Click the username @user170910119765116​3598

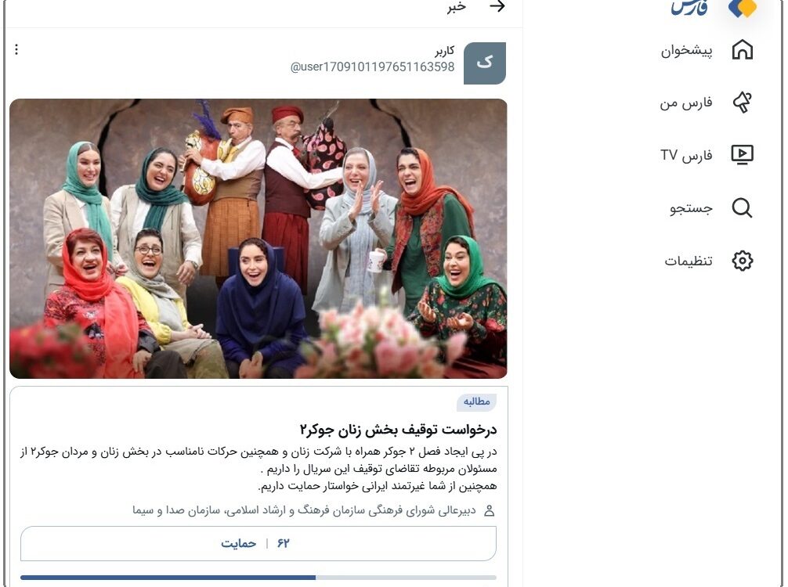[x=372, y=67]
